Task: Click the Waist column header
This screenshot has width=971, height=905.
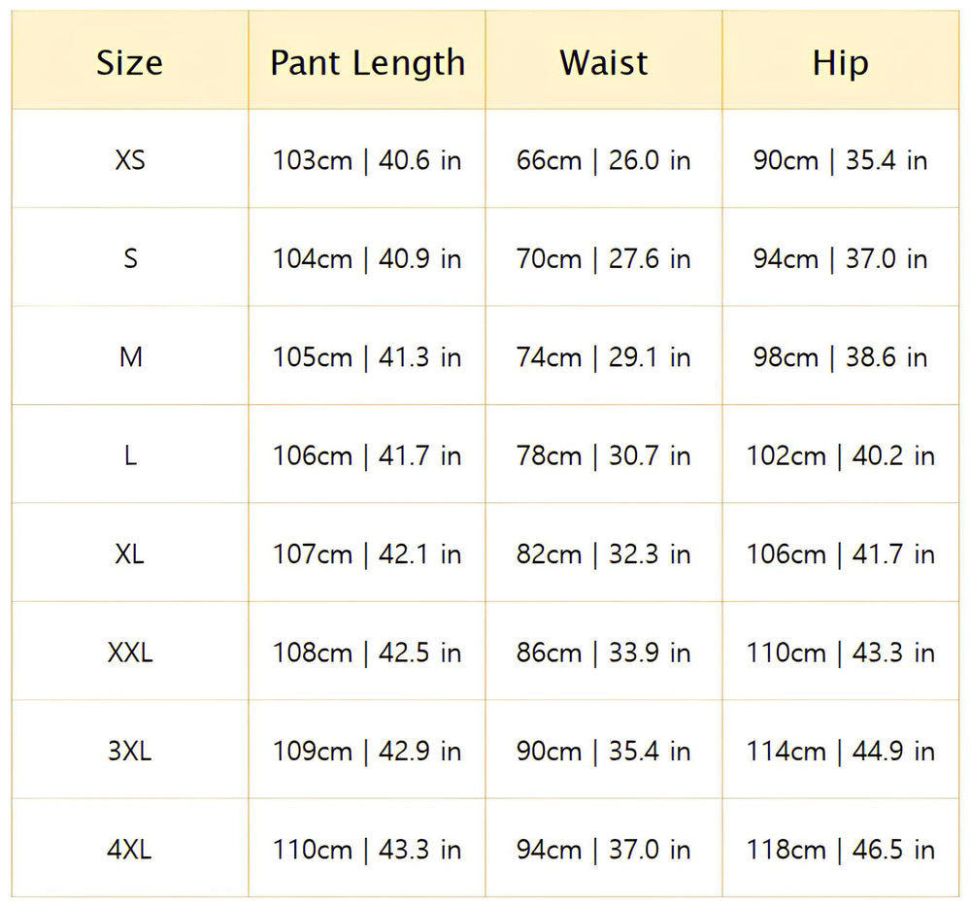Action: tap(603, 63)
